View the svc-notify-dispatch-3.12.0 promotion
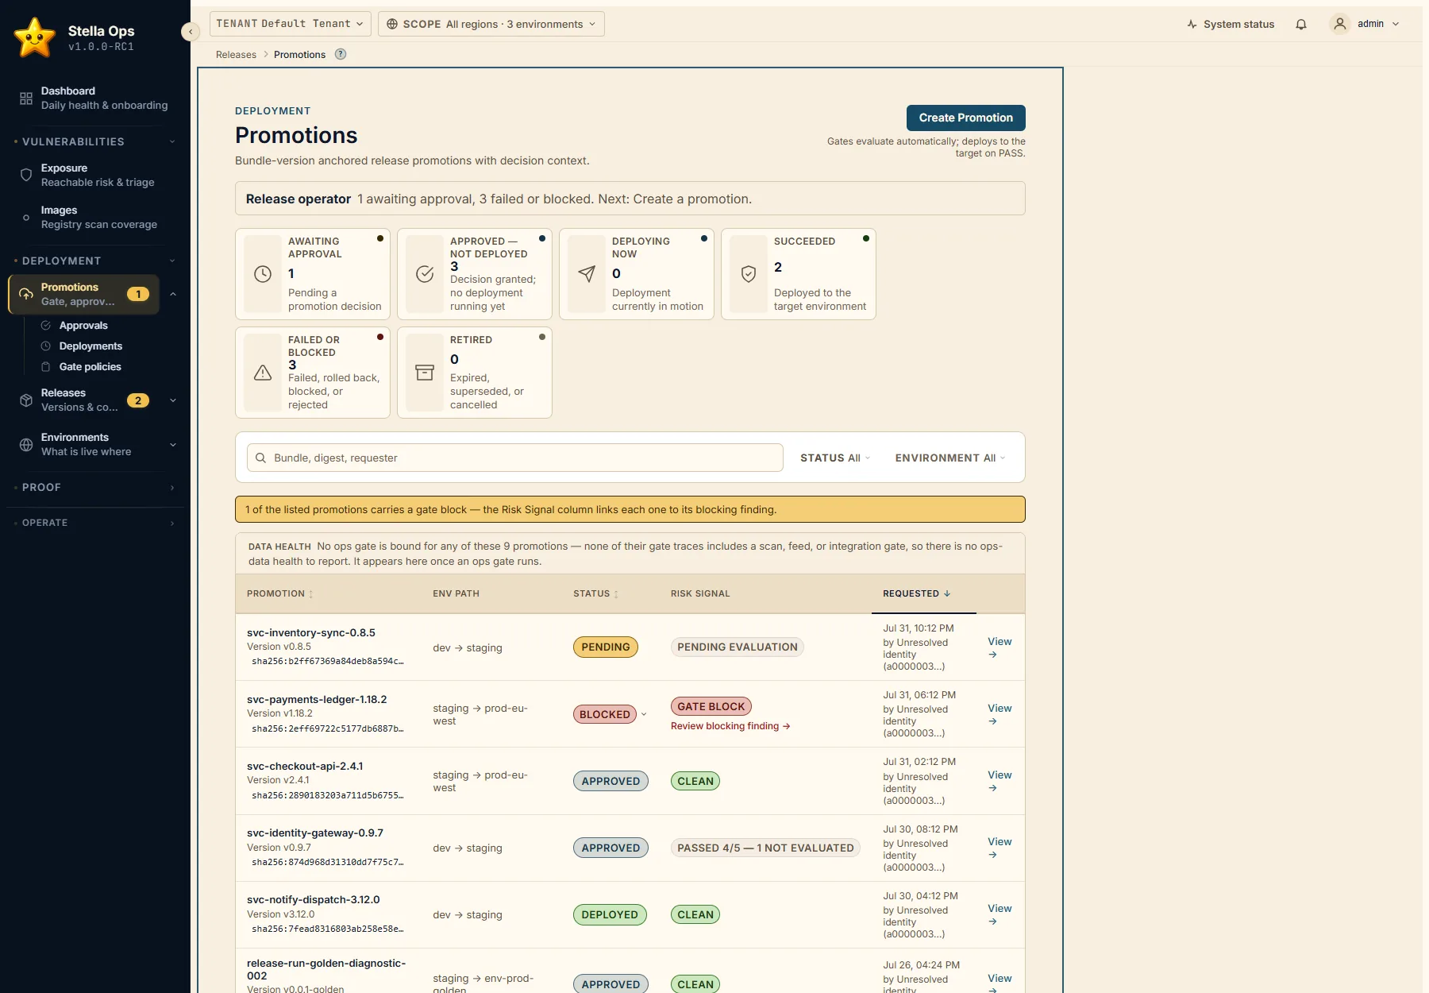1429x993 pixels. tap(1000, 914)
